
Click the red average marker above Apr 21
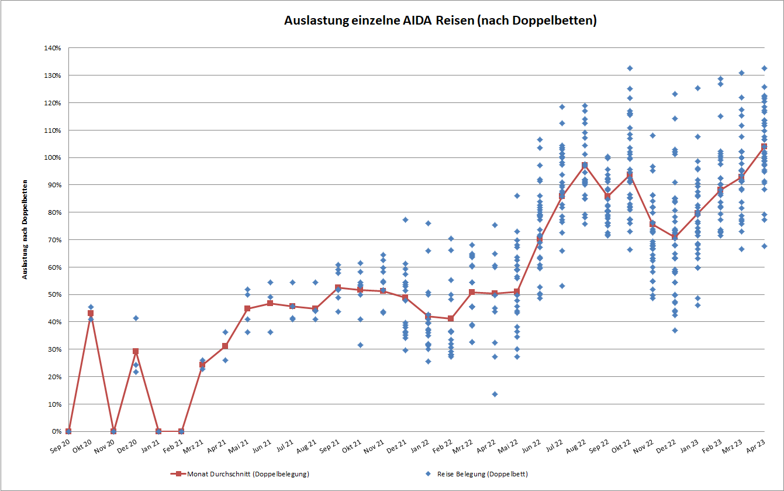tap(225, 346)
